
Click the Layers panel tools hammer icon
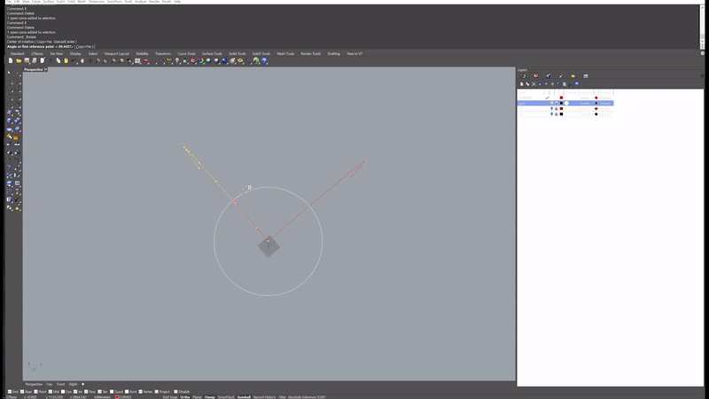tap(570, 84)
